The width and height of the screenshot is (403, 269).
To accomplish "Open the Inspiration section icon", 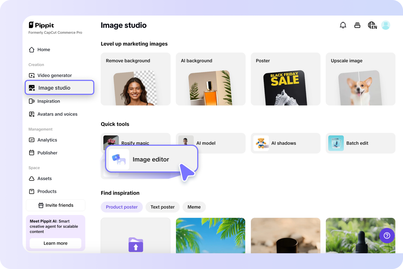I will click(32, 101).
